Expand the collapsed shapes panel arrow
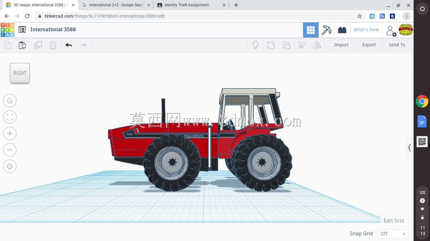430x241 pixels. click(409, 148)
